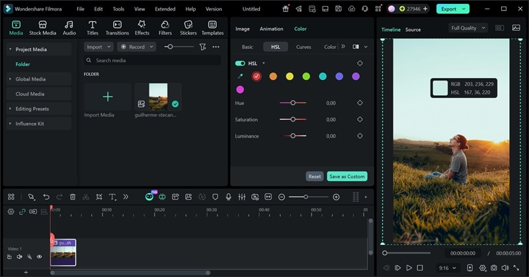Click the Save as Custom button
Screen dimensions: 529x277
(346, 177)
